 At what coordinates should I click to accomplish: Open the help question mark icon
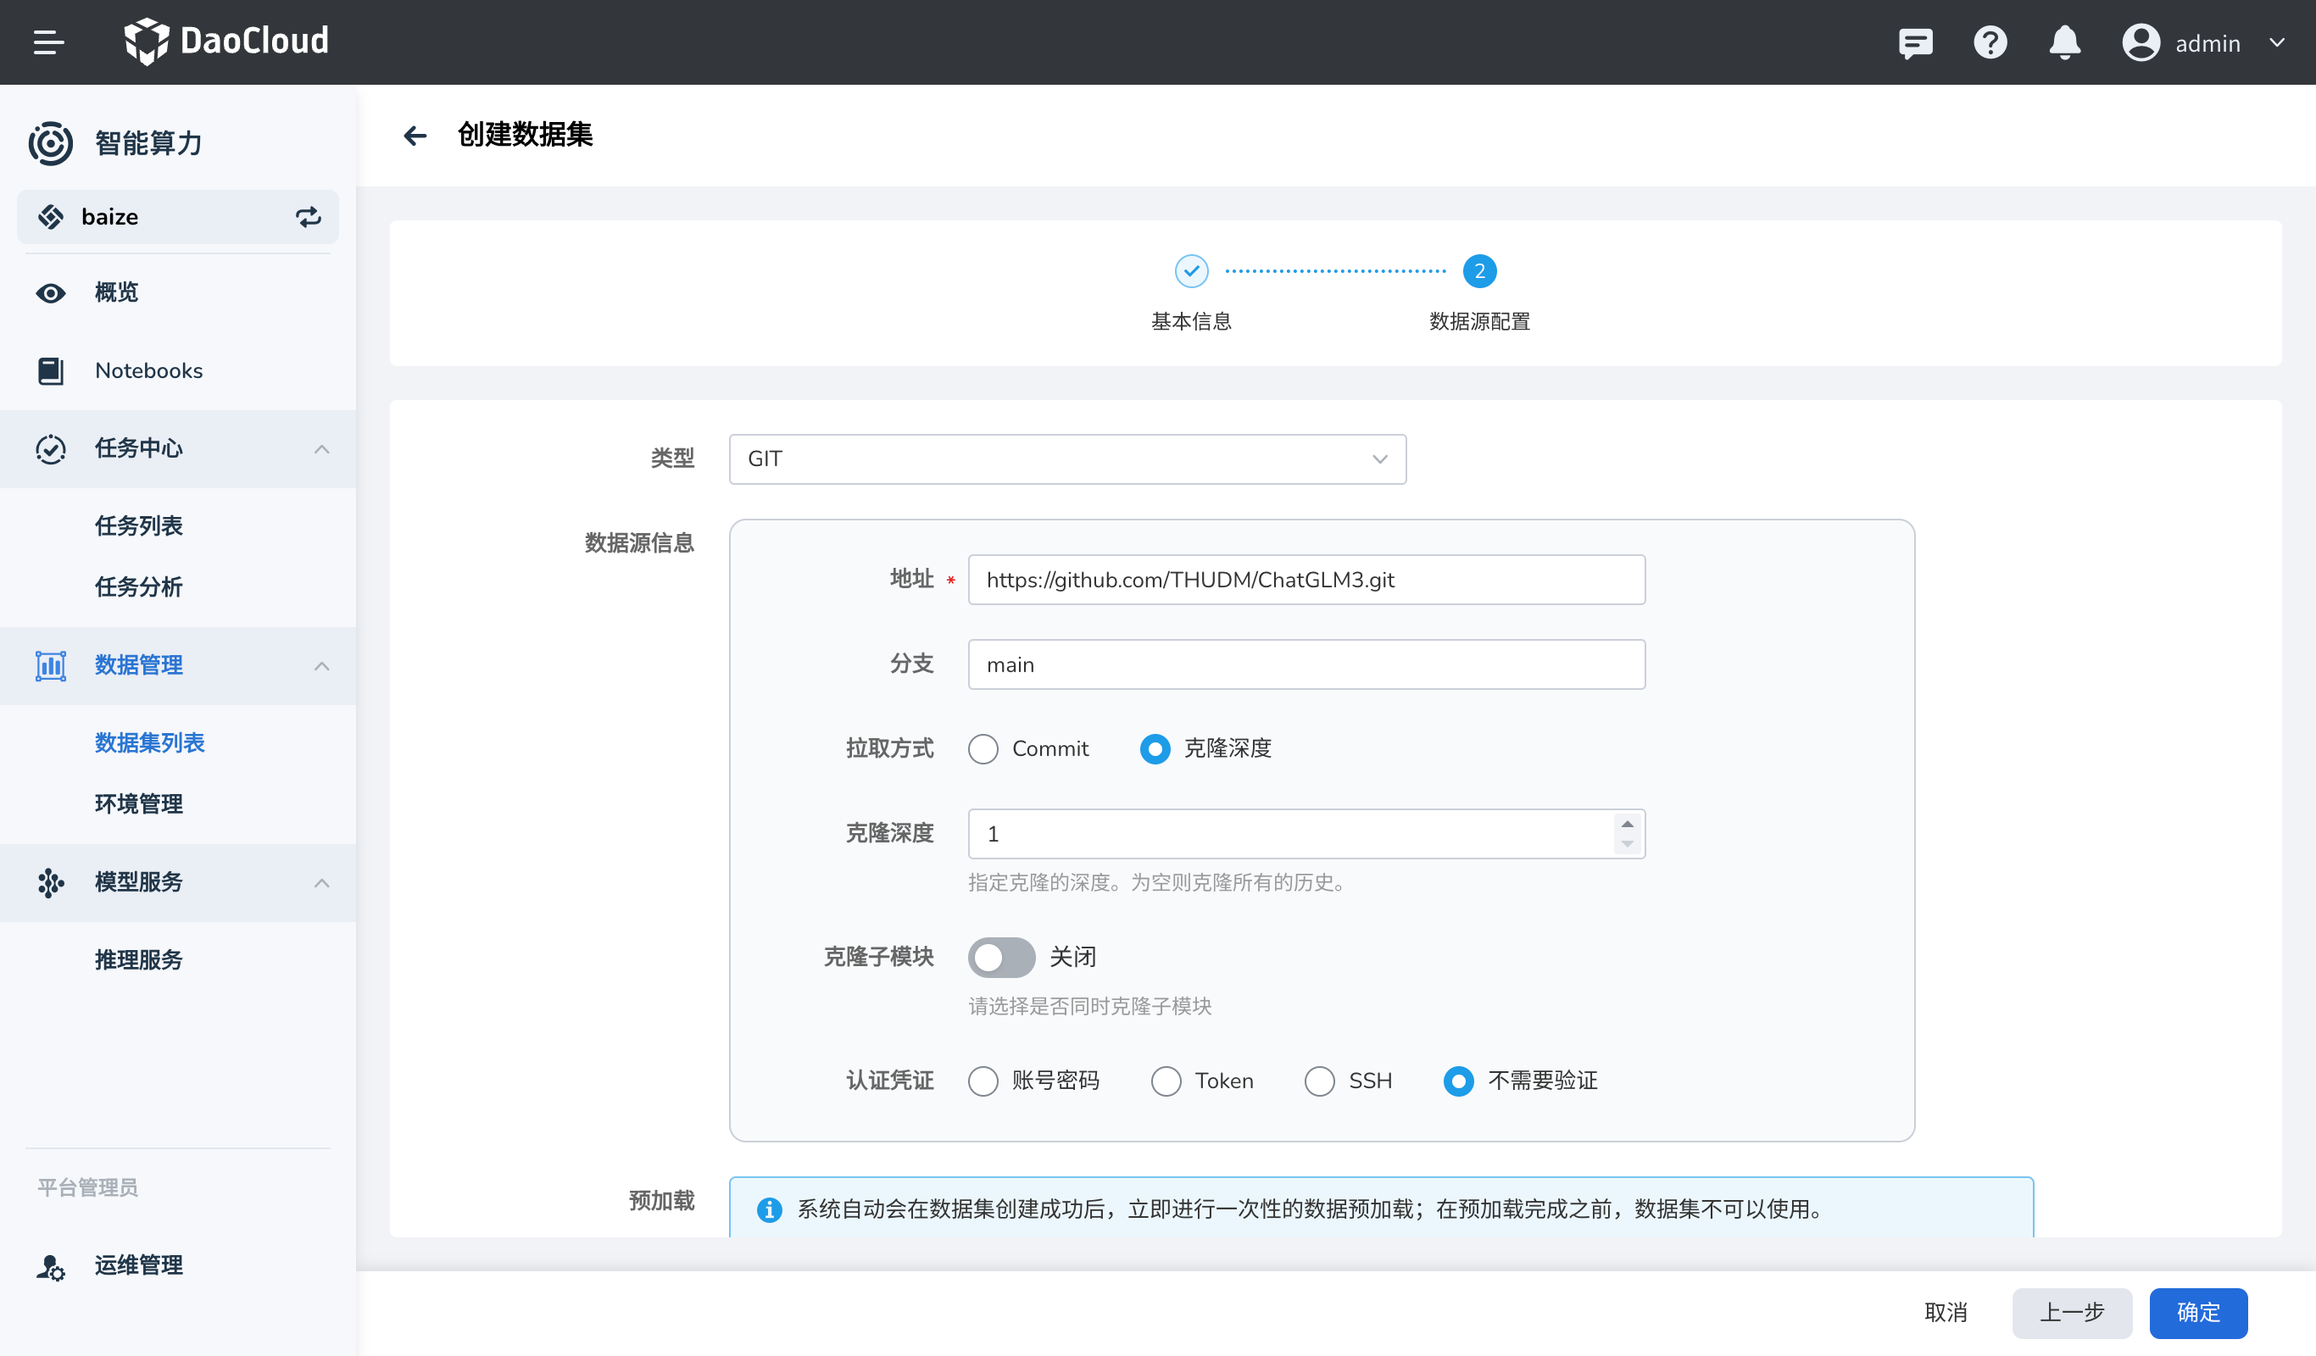coord(1990,42)
